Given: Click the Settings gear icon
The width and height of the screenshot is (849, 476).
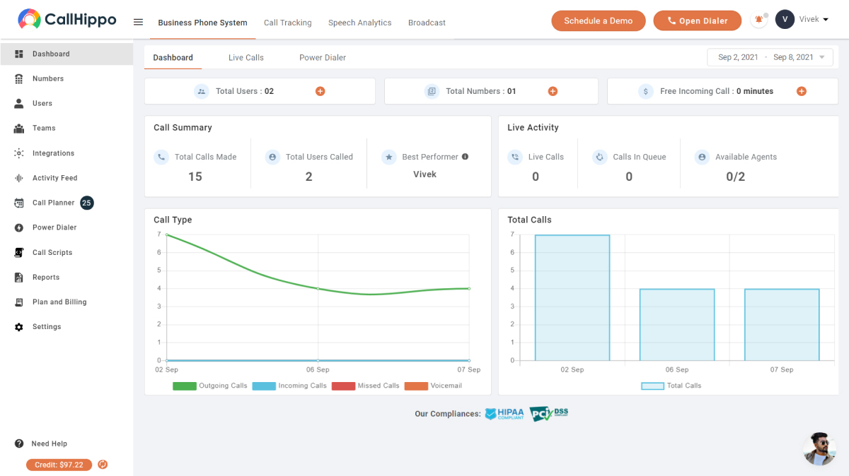Looking at the screenshot, I should click(x=19, y=327).
